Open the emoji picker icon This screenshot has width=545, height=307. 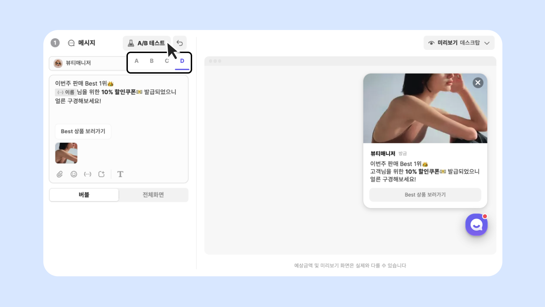(x=74, y=174)
